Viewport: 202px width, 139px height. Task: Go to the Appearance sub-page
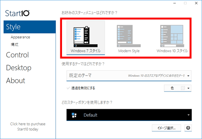20,37
